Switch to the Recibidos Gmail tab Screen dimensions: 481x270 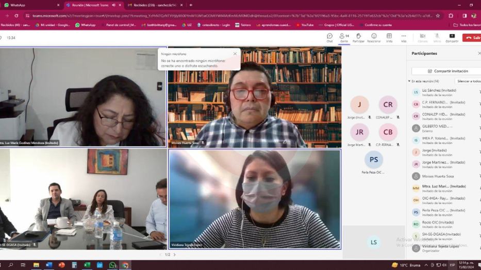coord(152,5)
